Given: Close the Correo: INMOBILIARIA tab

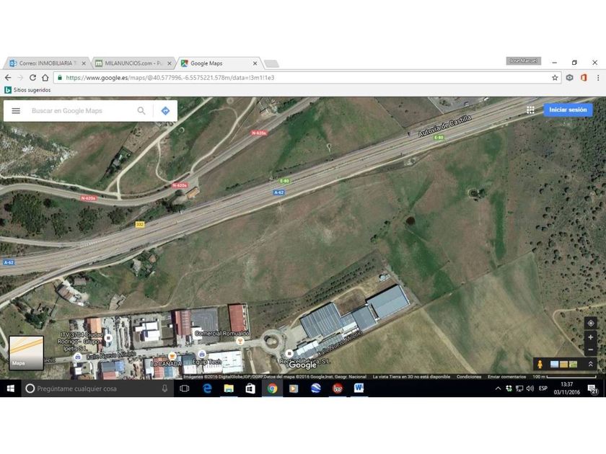Looking at the screenshot, I should [x=84, y=63].
